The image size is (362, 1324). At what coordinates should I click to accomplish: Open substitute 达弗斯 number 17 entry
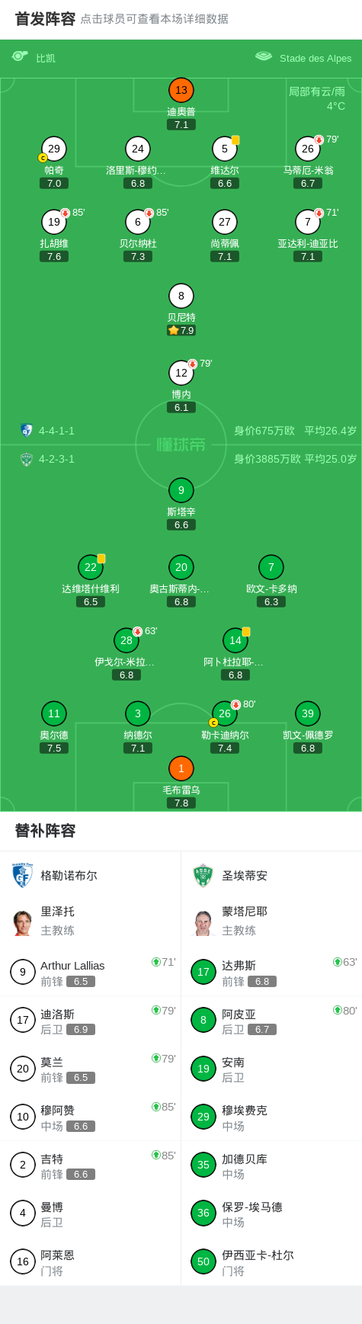[x=271, y=972]
